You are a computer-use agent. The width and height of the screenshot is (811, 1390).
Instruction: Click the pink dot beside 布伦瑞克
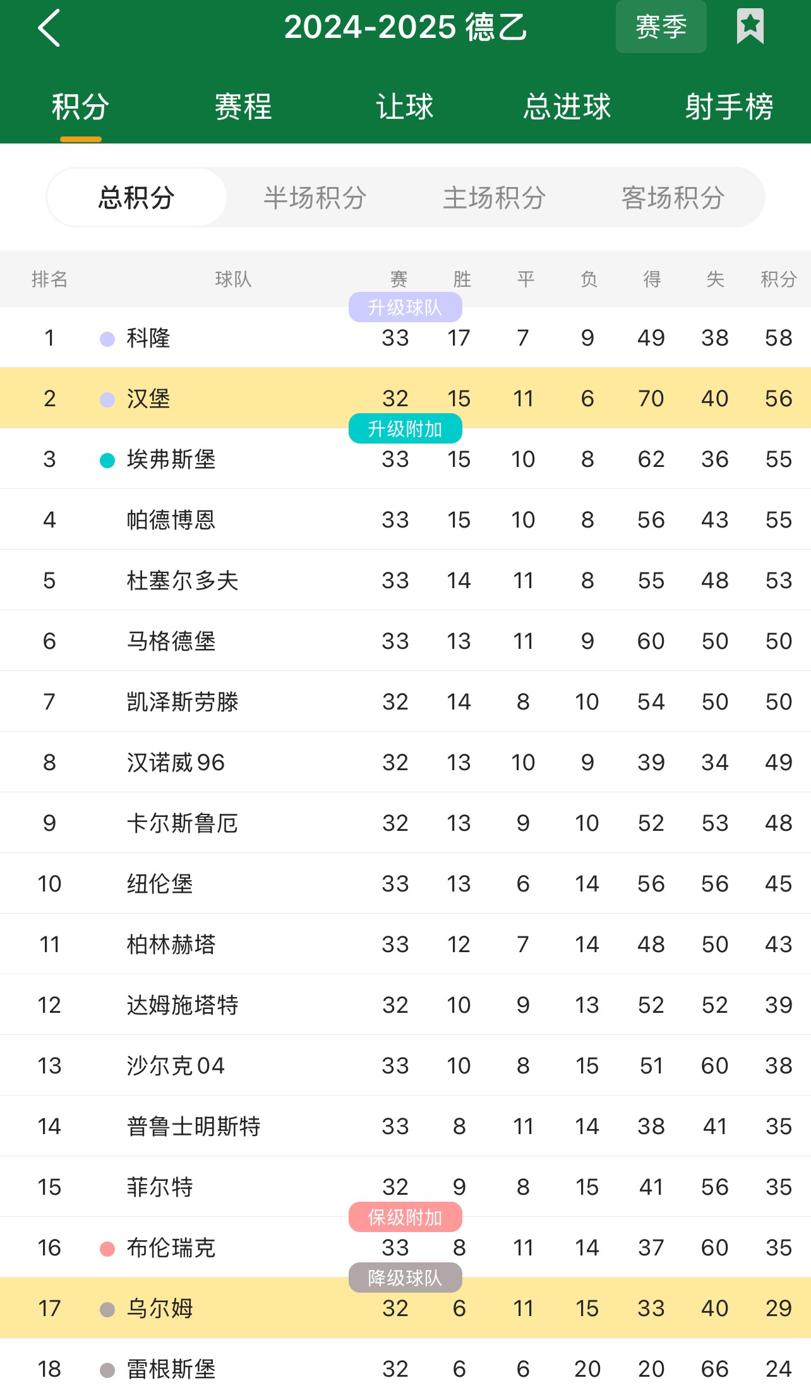107,1248
